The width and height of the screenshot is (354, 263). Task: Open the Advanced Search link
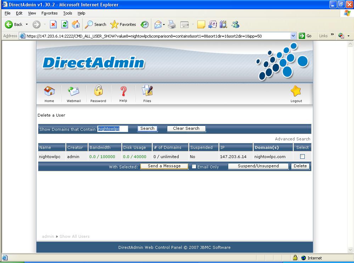tap(293, 139)
